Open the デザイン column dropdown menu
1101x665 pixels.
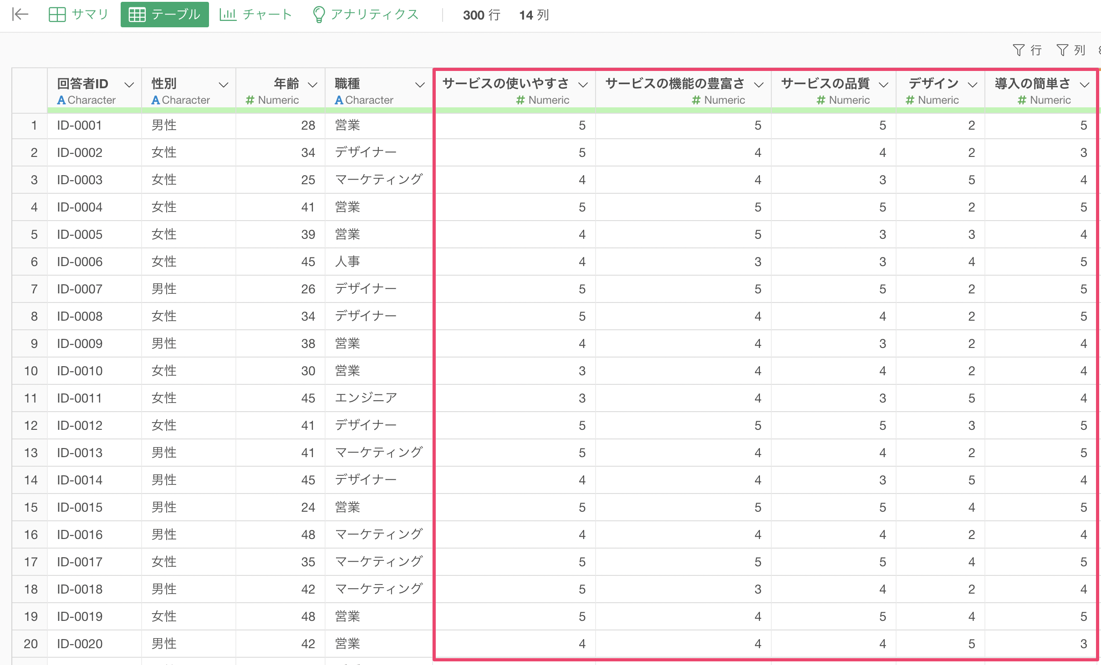coord(972,85)
